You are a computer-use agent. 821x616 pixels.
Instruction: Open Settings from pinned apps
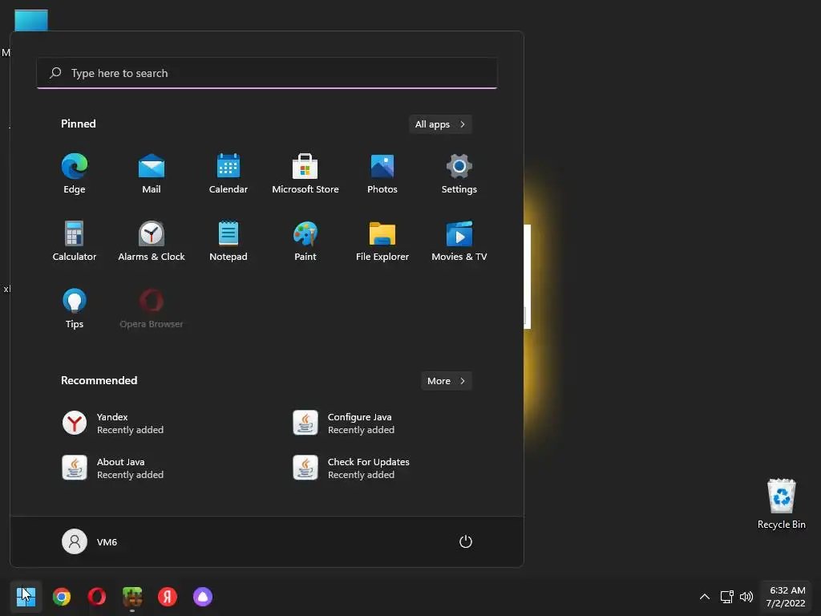click(x=459, y=174)
